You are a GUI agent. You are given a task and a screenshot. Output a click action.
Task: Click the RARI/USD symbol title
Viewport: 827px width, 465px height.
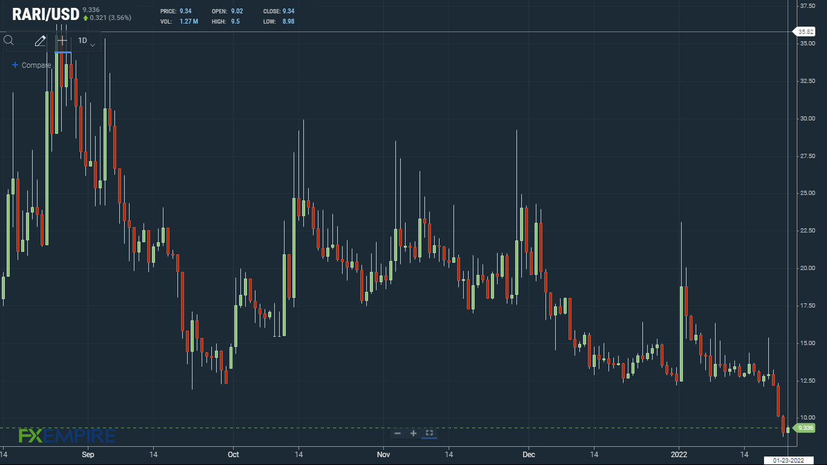(45, 14)
